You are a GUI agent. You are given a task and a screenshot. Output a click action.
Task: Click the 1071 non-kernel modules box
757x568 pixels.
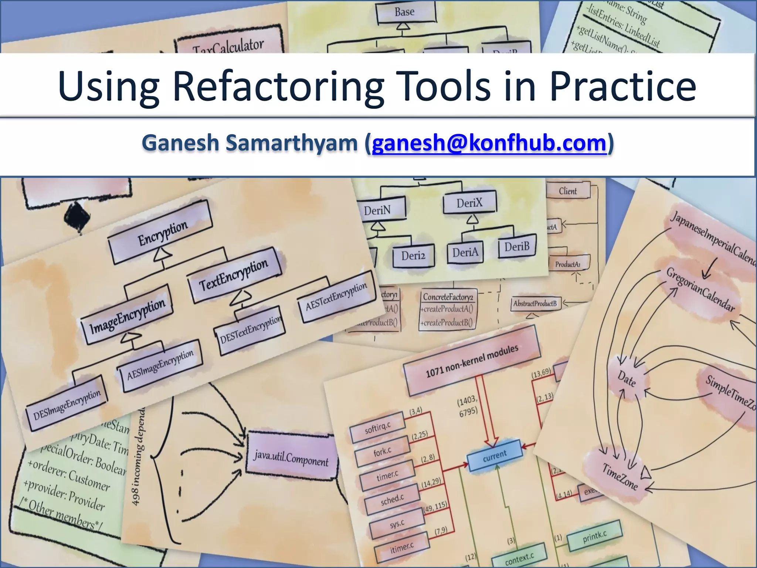(x=472, y=362)
